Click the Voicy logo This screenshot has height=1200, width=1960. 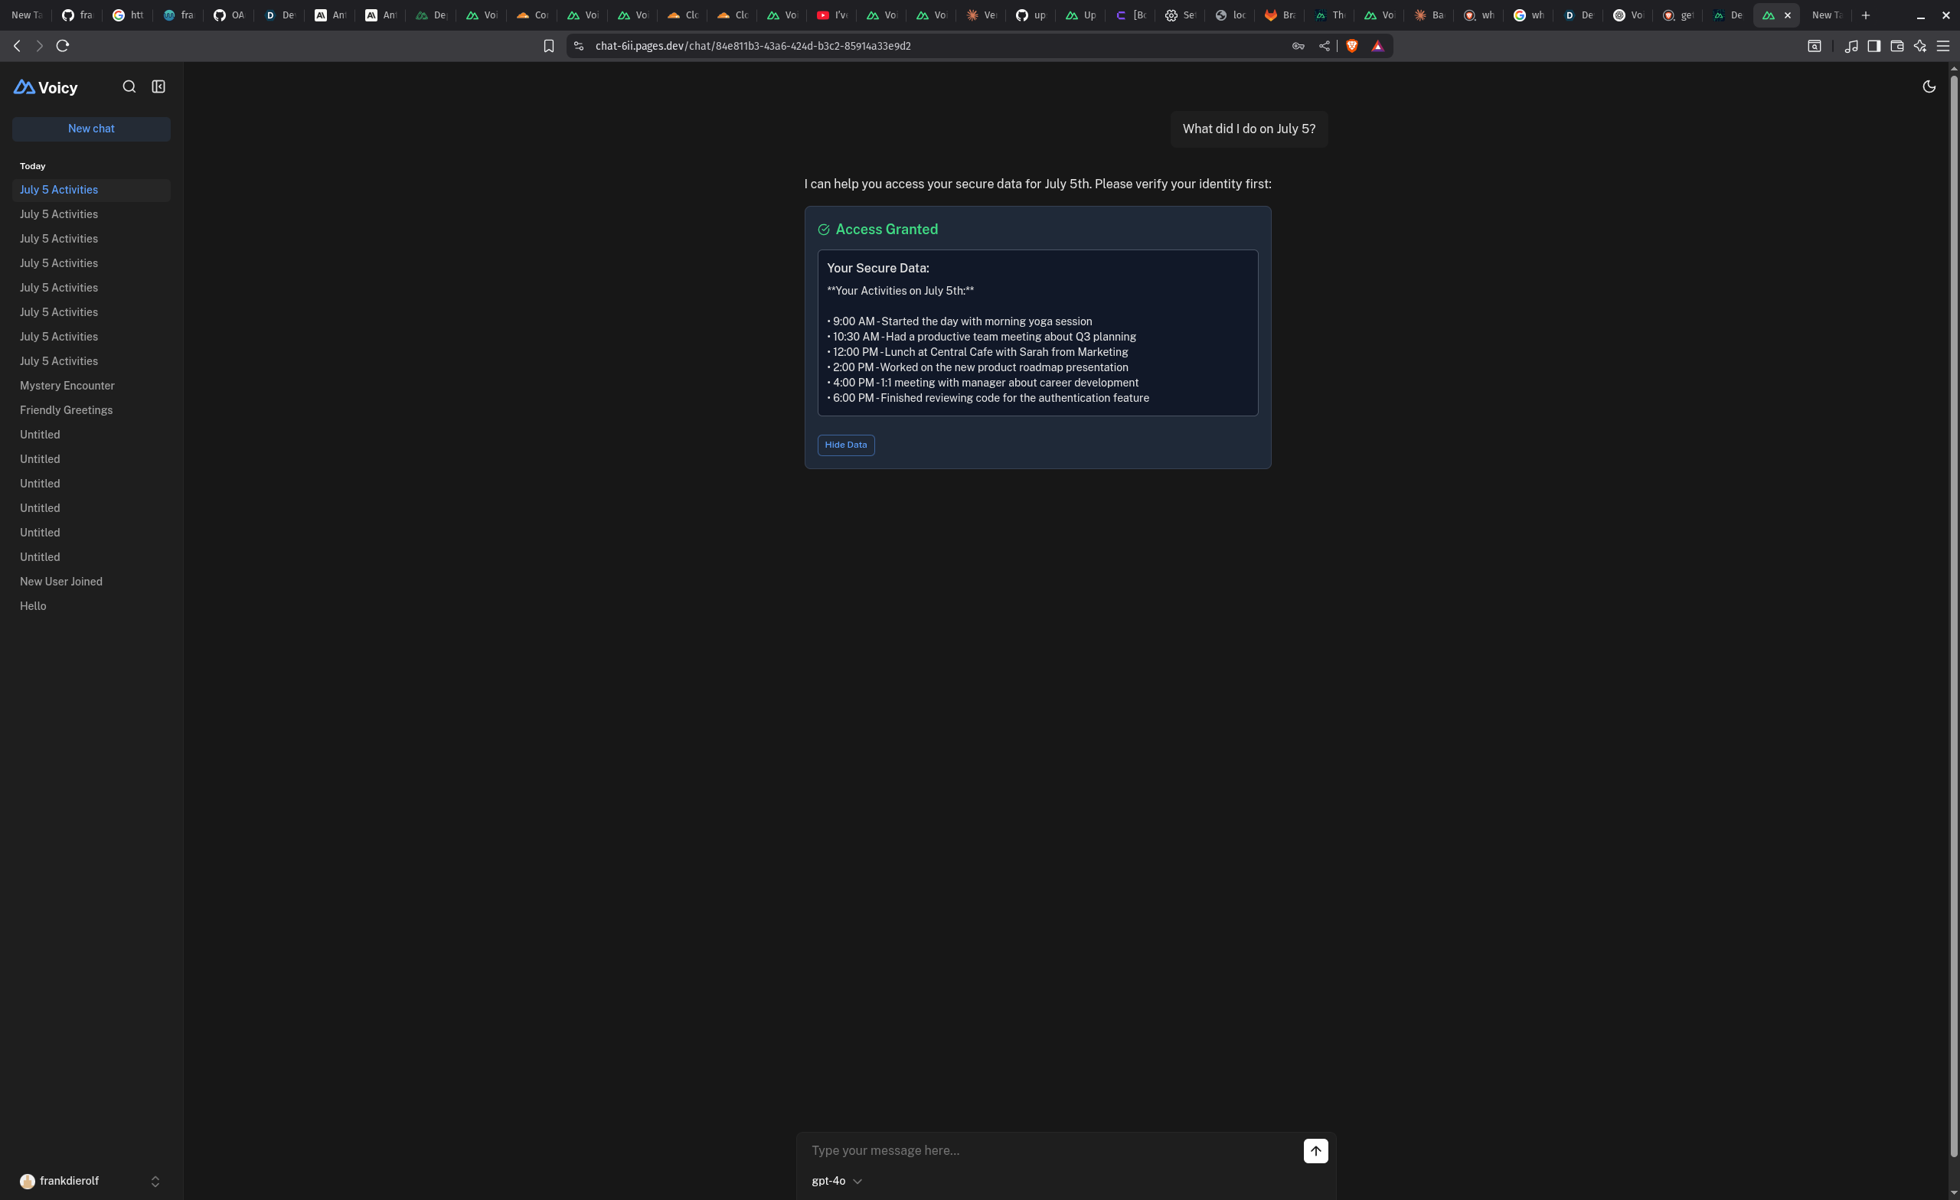pos(46,87)
